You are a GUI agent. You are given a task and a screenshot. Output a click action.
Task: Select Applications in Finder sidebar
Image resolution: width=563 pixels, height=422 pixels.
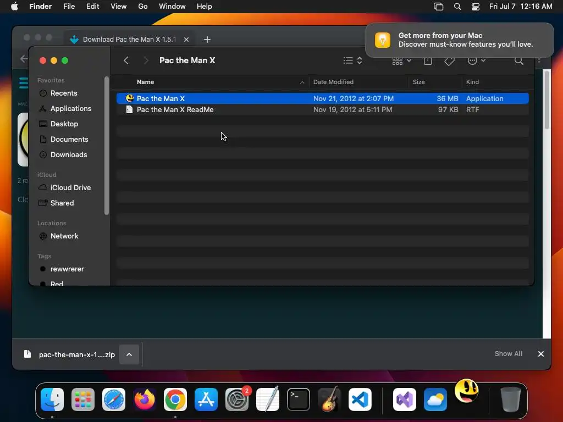(x=65, y=109)
